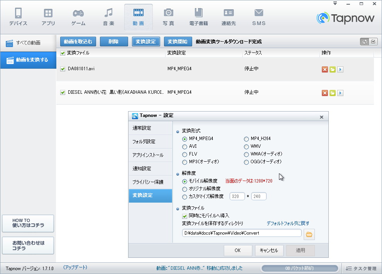Click the conversion save directory path field
The image size is (382, 274).
coord(241,233)
